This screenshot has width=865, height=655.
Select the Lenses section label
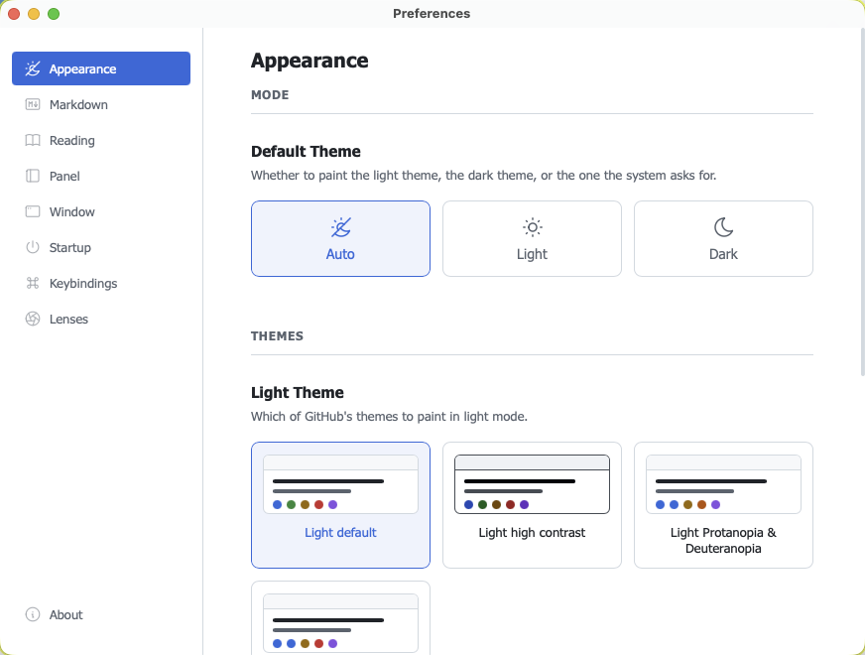click(x=68, y=319)
